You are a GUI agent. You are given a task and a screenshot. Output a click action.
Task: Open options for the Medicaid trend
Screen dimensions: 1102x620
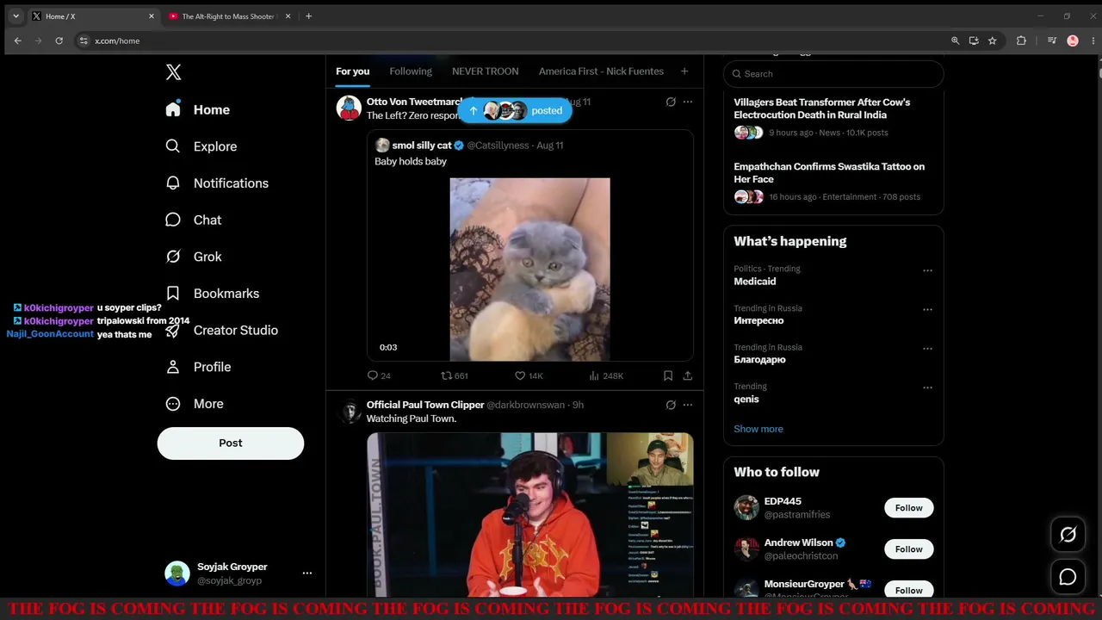tap(927, 270)
